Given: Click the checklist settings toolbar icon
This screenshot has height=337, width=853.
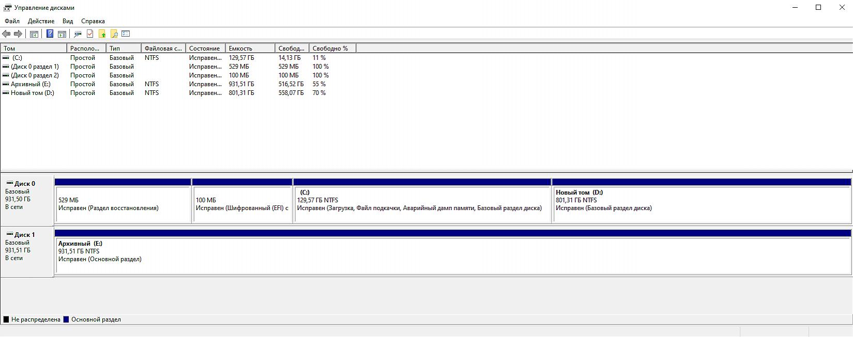Looking at the screenshot, I should [126, 34].
